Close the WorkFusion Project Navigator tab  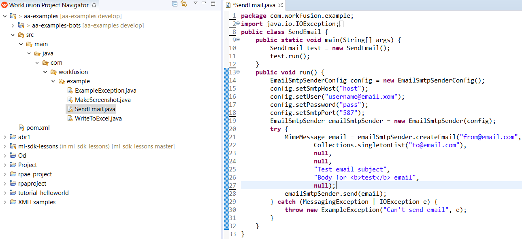coord(94,5)
